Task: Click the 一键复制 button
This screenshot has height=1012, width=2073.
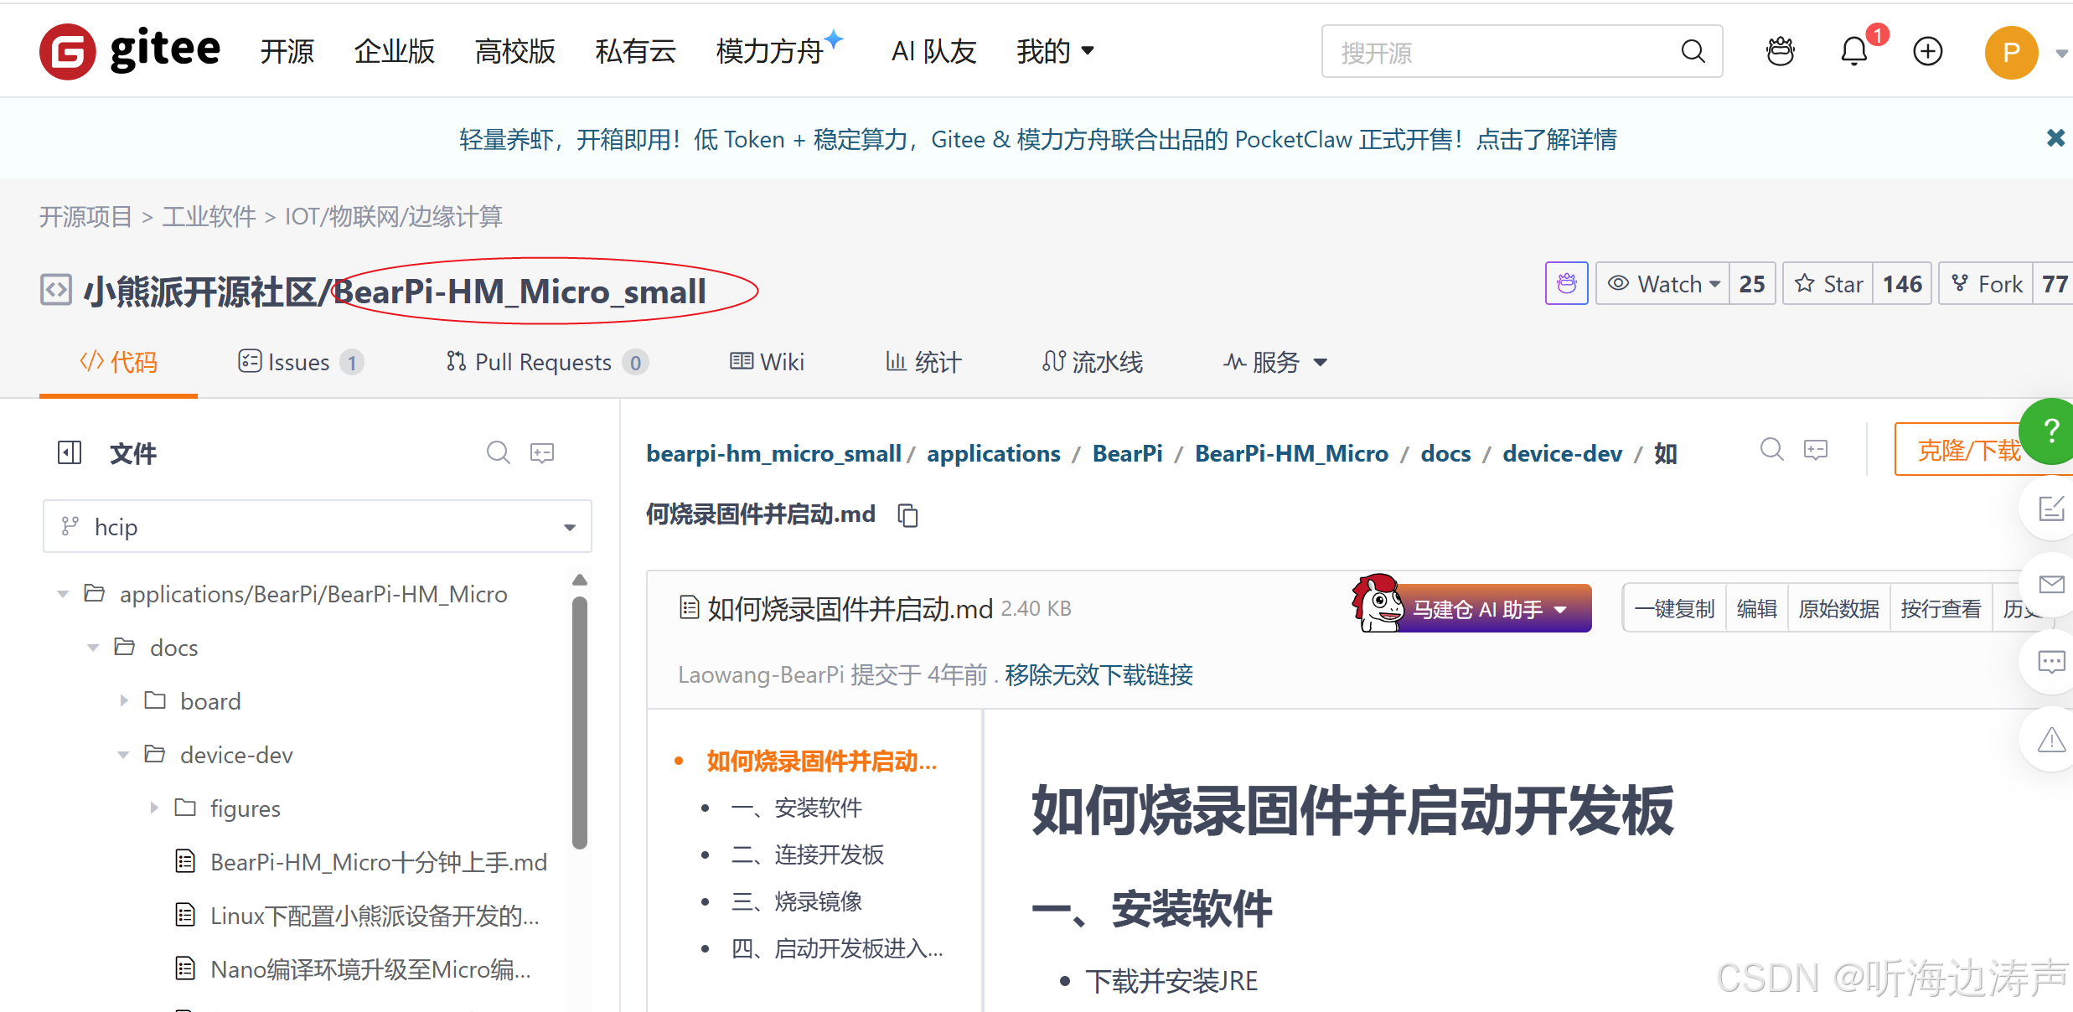Action: click(x=1674, y=608)
